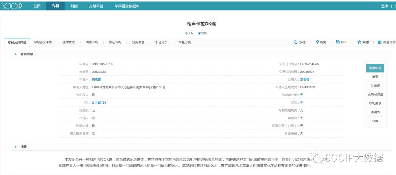Click publication date 20040901
The width and height of the screenshot is (396, 175).
point(307,72)
